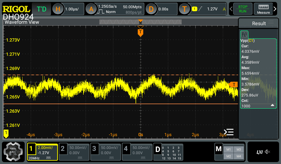The image size is (281, 164).
Task: Click the Cur value 4.0376mV
Action: (x=250, y=51)
